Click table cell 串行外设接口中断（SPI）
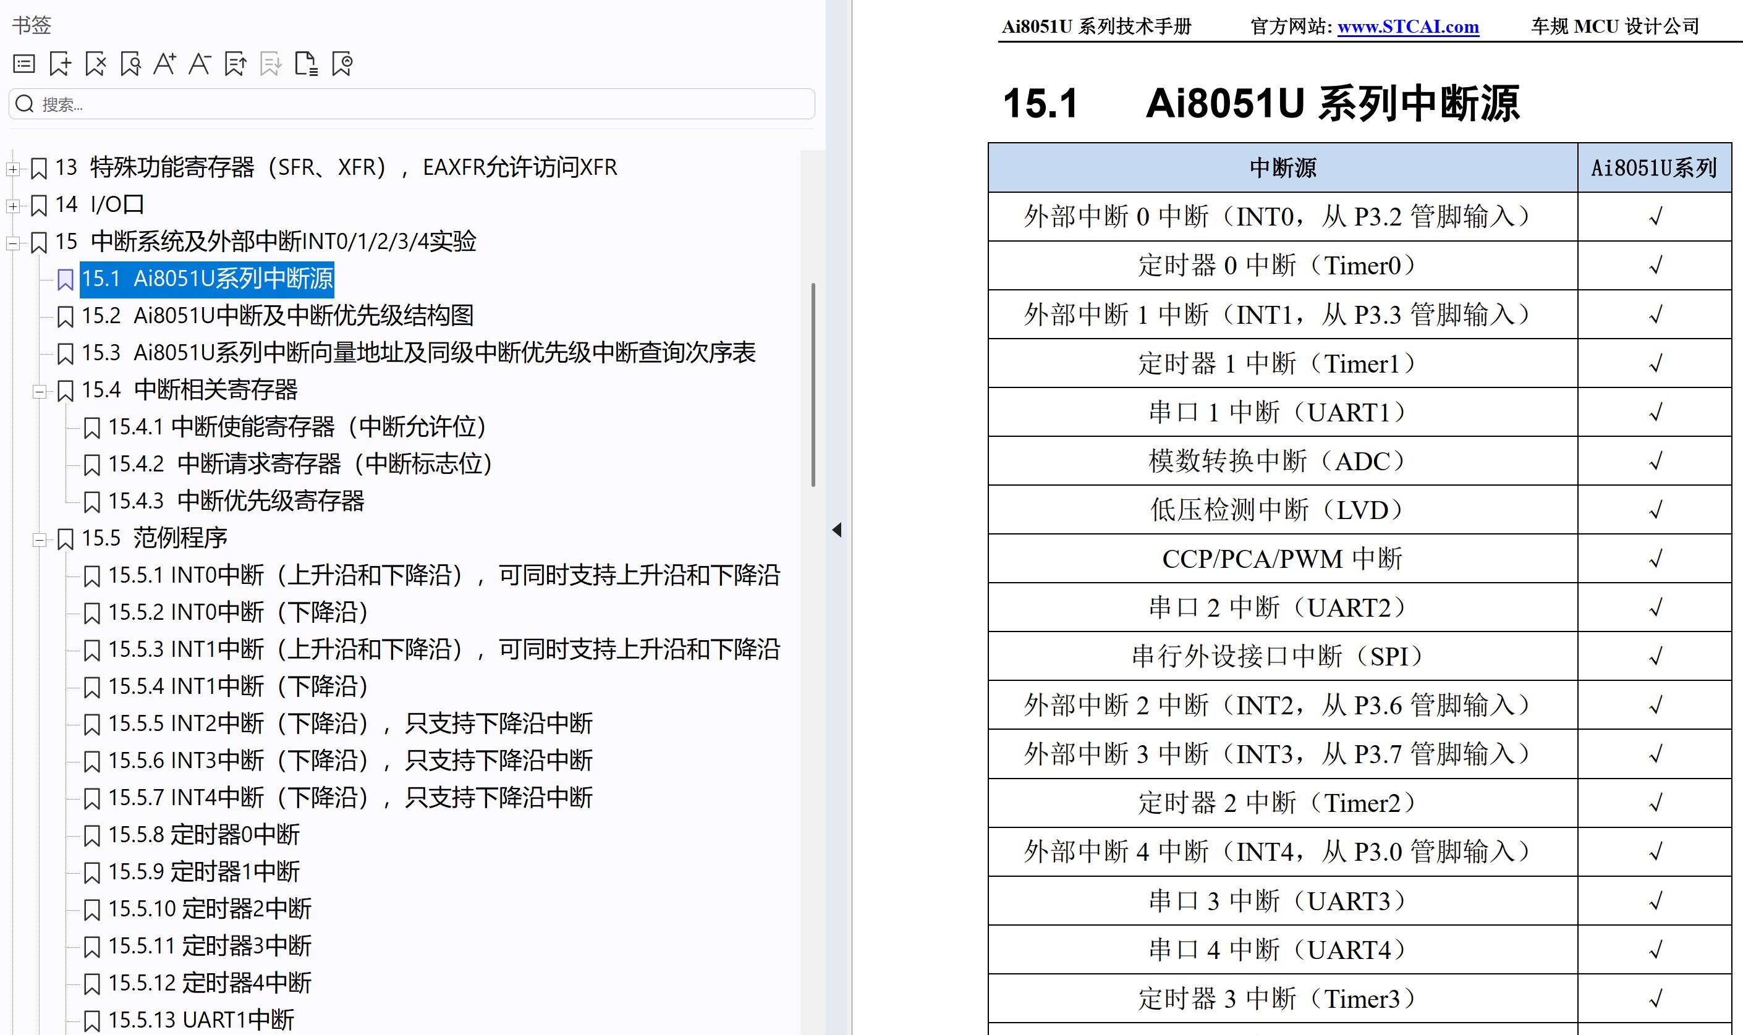 [1283, 656]
